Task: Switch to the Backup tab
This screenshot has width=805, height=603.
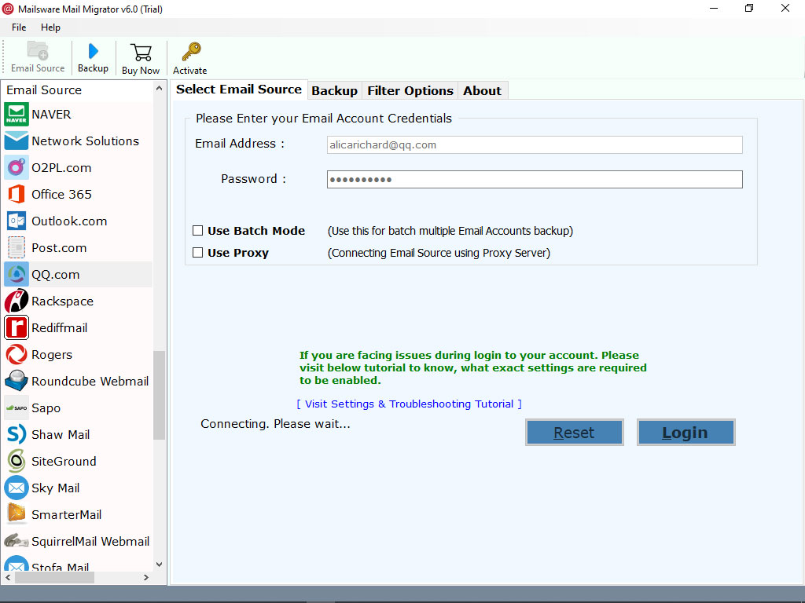Action: tap(335, 91)
